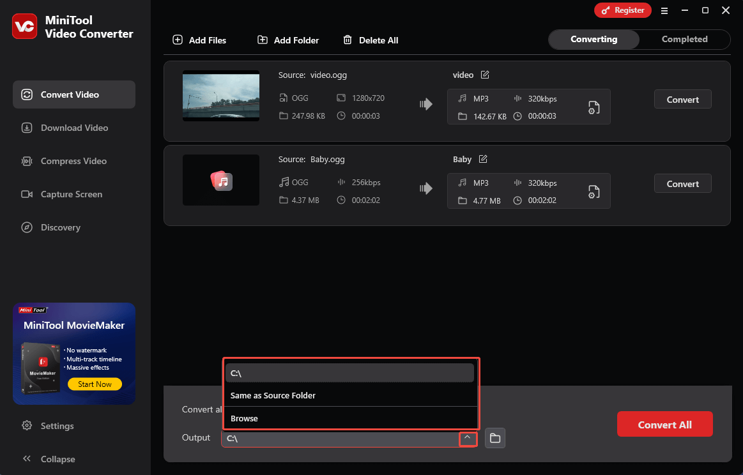Minimize the application window
Image resolution: width=743 pixels, height=475 pixels.
pos(685,10)
